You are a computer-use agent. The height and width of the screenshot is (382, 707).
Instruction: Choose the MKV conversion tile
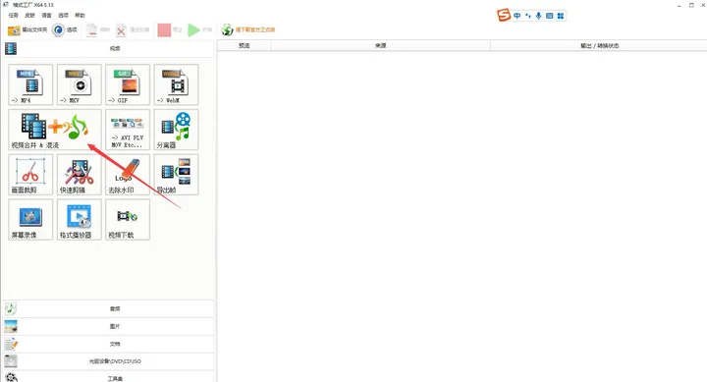[80, 84]
